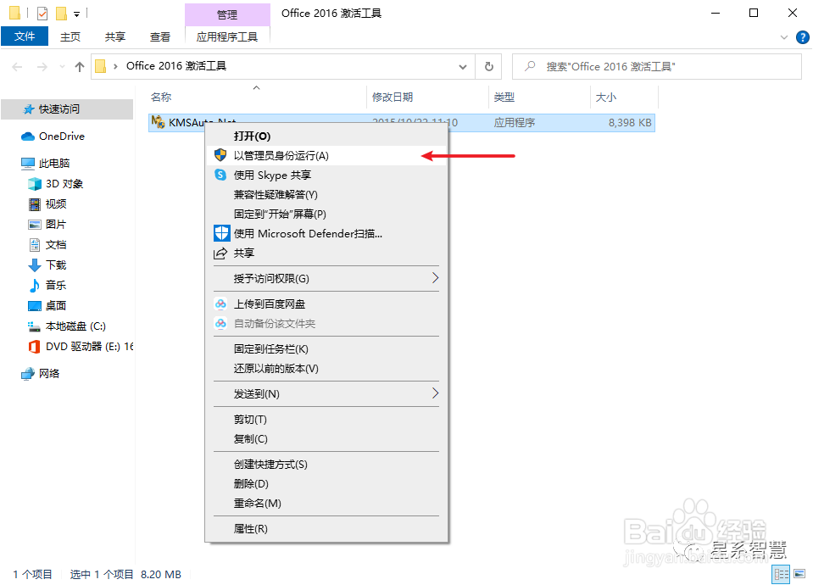Select 使用 Skype 共享 option

click(326, 175)
